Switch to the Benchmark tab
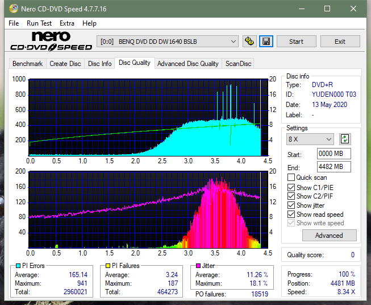The image size is (371, 305). [28, 64]
